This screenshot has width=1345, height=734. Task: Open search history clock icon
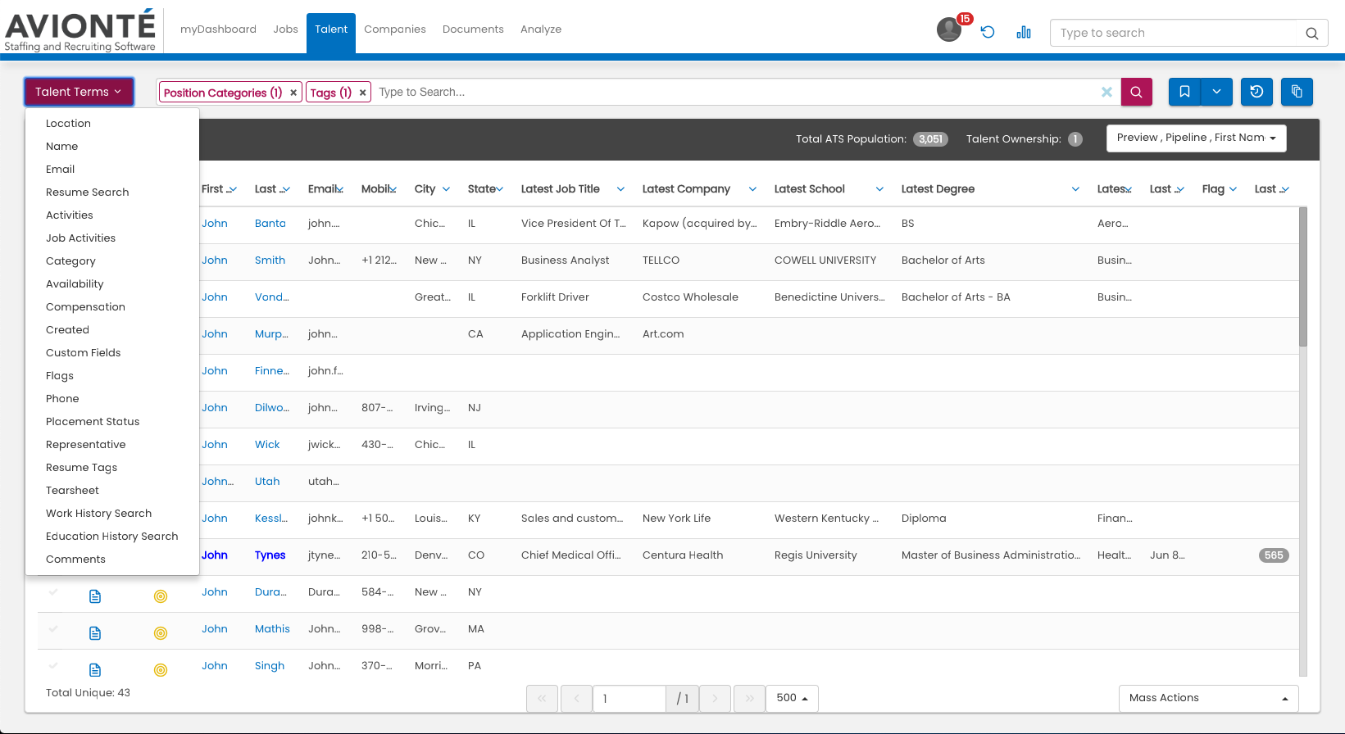1256,92
